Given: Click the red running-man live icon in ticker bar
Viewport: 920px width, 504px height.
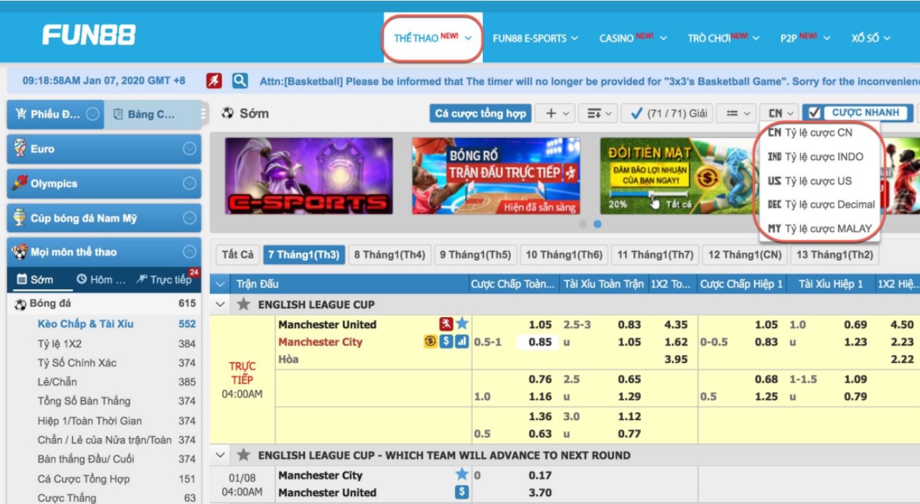Looking at the screenshot, I should [x=214, y=81].
